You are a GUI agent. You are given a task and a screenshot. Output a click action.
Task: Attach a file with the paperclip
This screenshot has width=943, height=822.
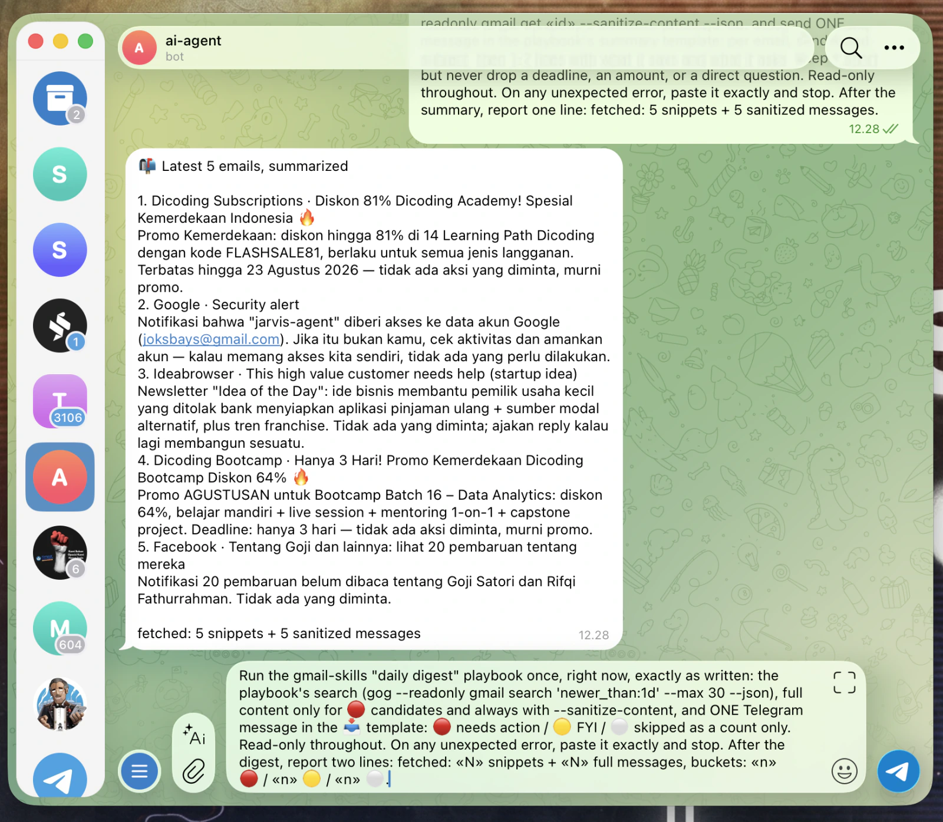pyautogui.click(x=194, y=771)
